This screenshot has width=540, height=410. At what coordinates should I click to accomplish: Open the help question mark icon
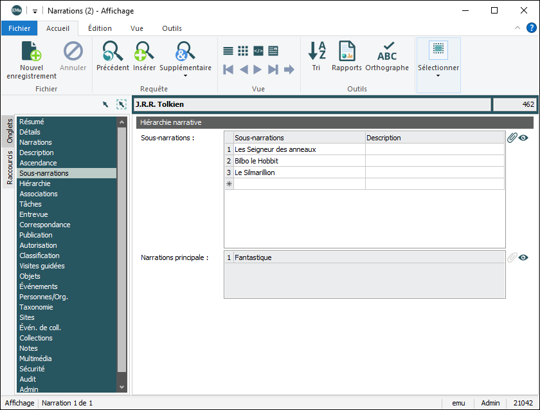(x=532, y=28)
